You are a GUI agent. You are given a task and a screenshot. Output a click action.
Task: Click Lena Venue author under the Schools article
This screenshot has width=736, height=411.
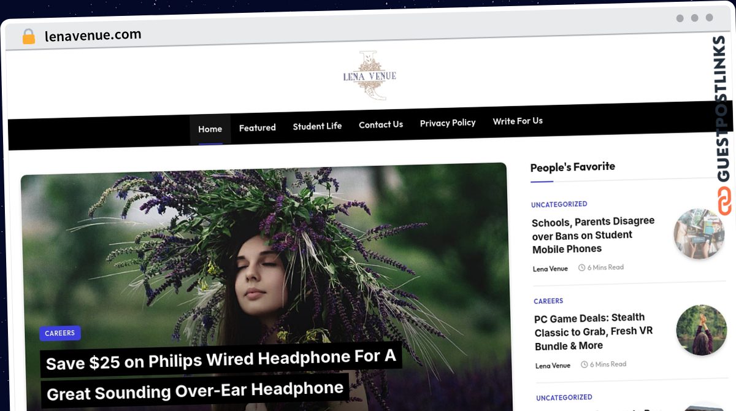click(x=550, y=269)
